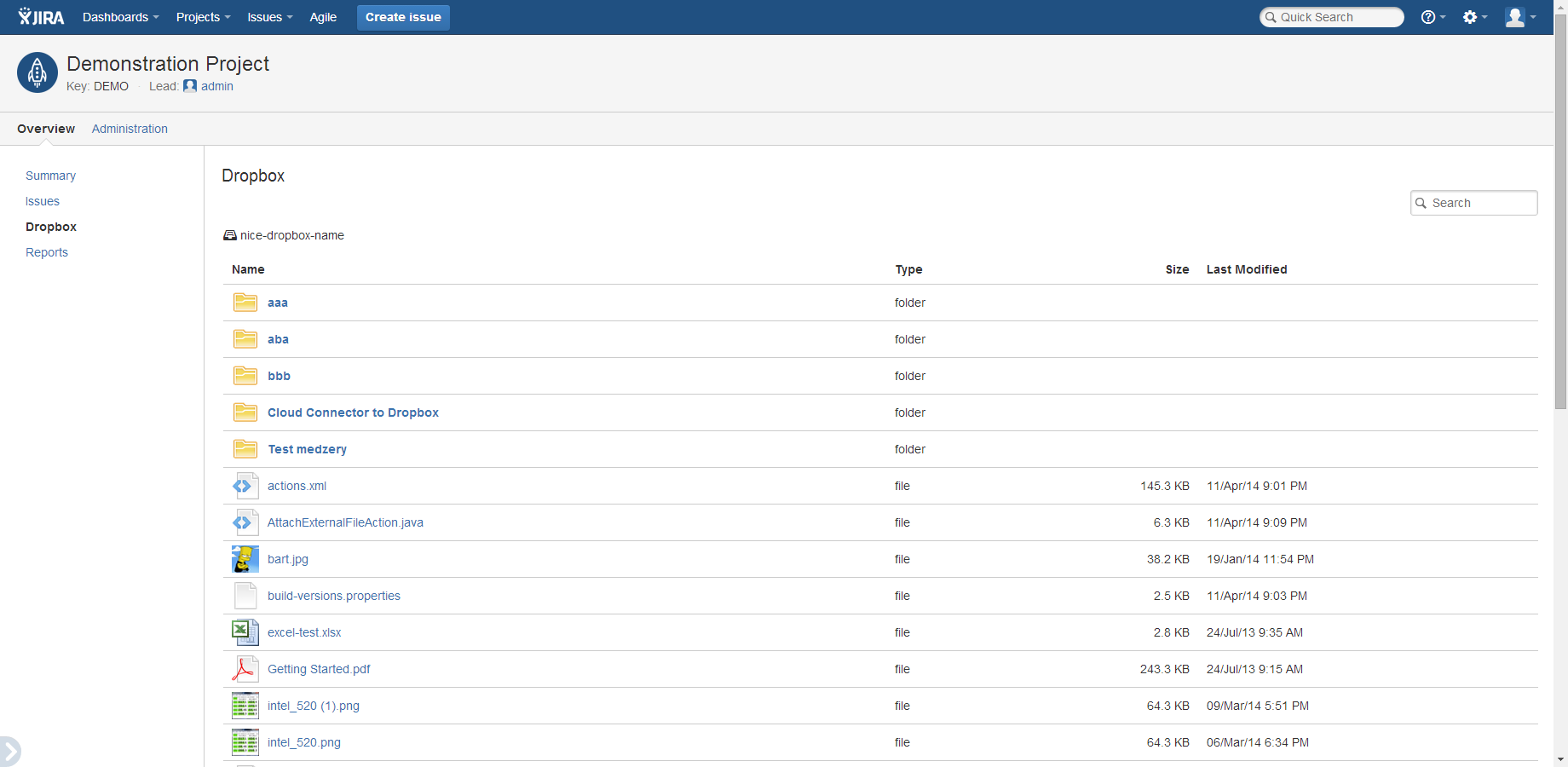The height and width of the screenshot is (767, 1568).
Task: Click the Type column header
Action: click(x=908, y=269)
